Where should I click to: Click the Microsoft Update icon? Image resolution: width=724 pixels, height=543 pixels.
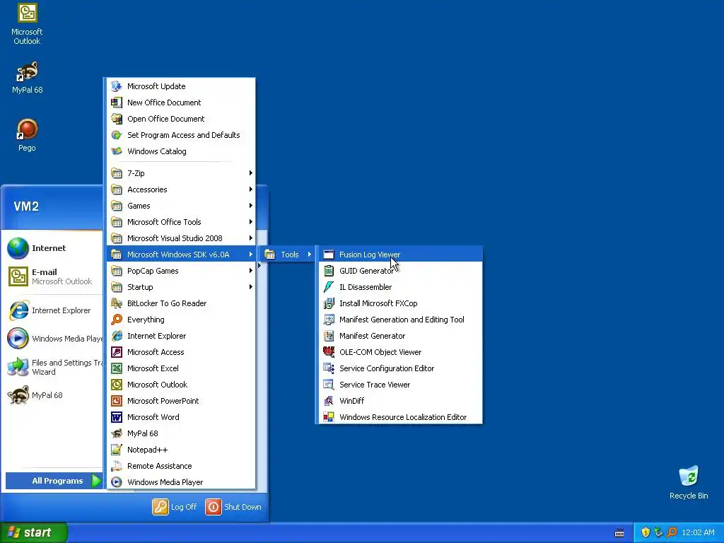[117, 86]
